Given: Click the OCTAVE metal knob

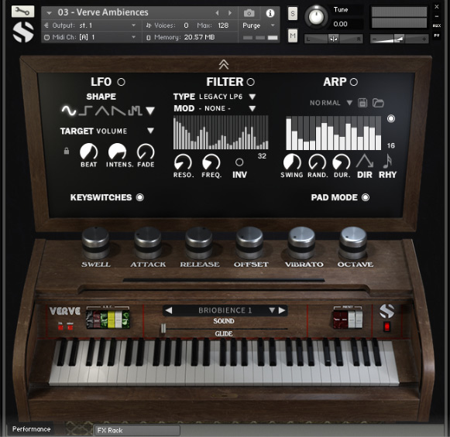Looking at the screenshot, I should [x=353, y=243].
